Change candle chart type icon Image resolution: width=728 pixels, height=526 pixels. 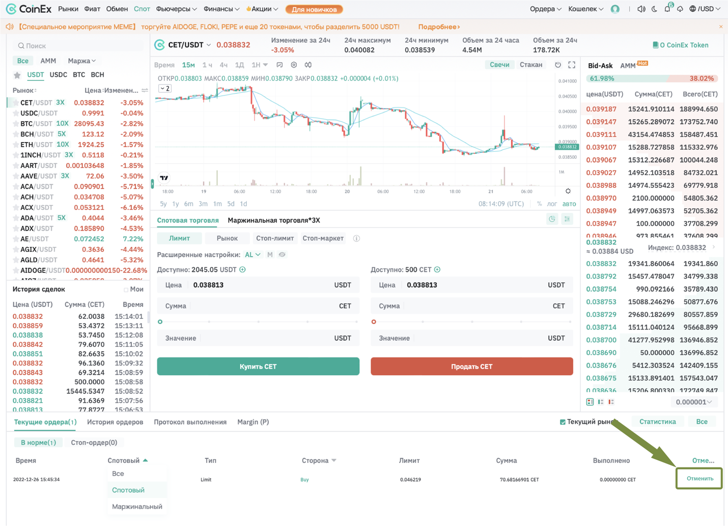tap(308, 65)
